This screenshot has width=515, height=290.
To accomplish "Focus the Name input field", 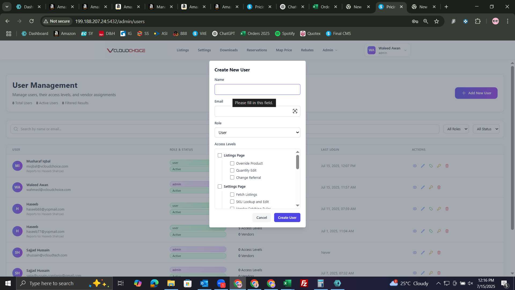I will click(x=257, y=89).
